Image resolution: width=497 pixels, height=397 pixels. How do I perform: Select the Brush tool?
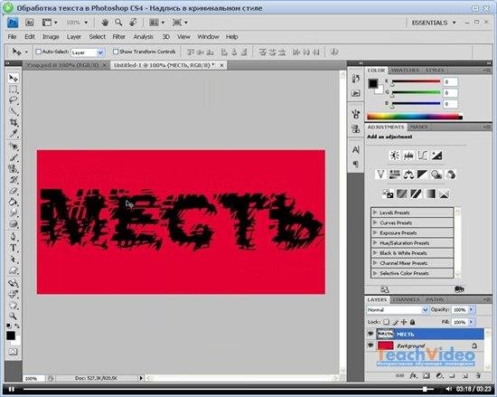pyautogui.click(x=13, y=157)
